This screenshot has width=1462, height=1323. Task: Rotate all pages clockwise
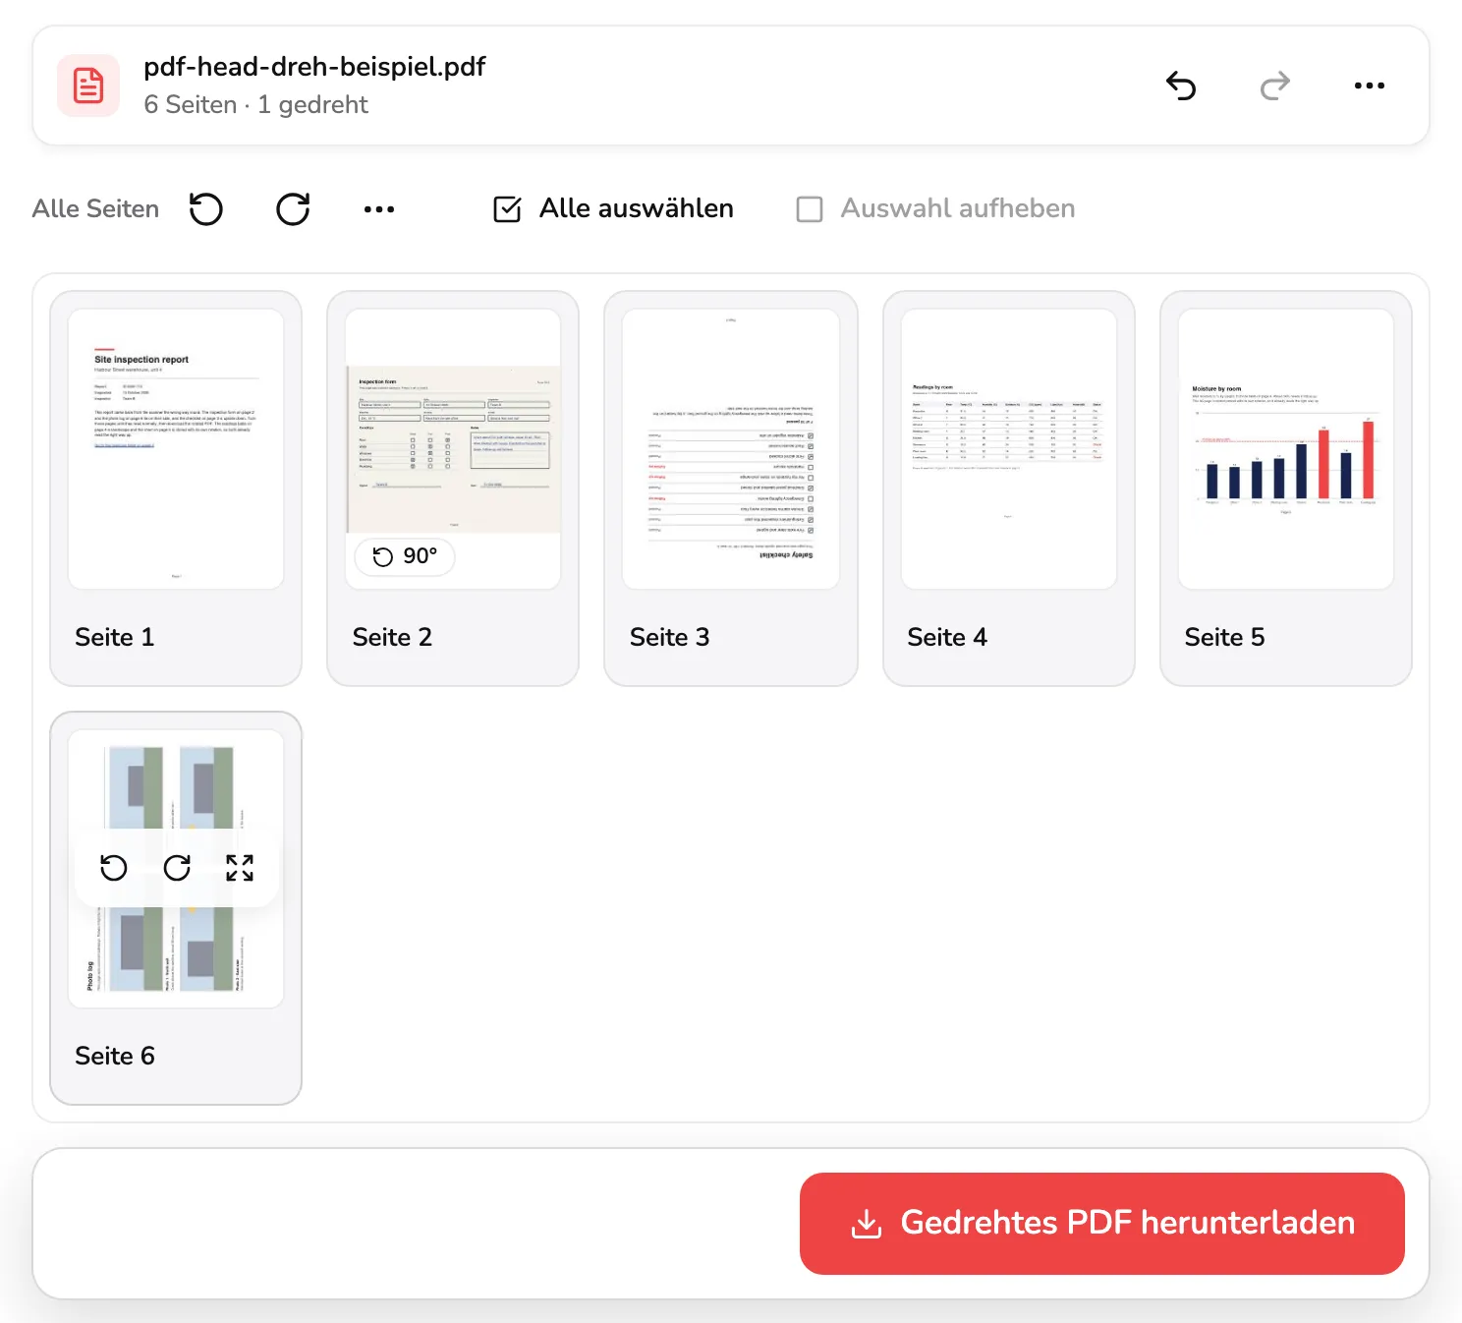click(x=293, y=208)
